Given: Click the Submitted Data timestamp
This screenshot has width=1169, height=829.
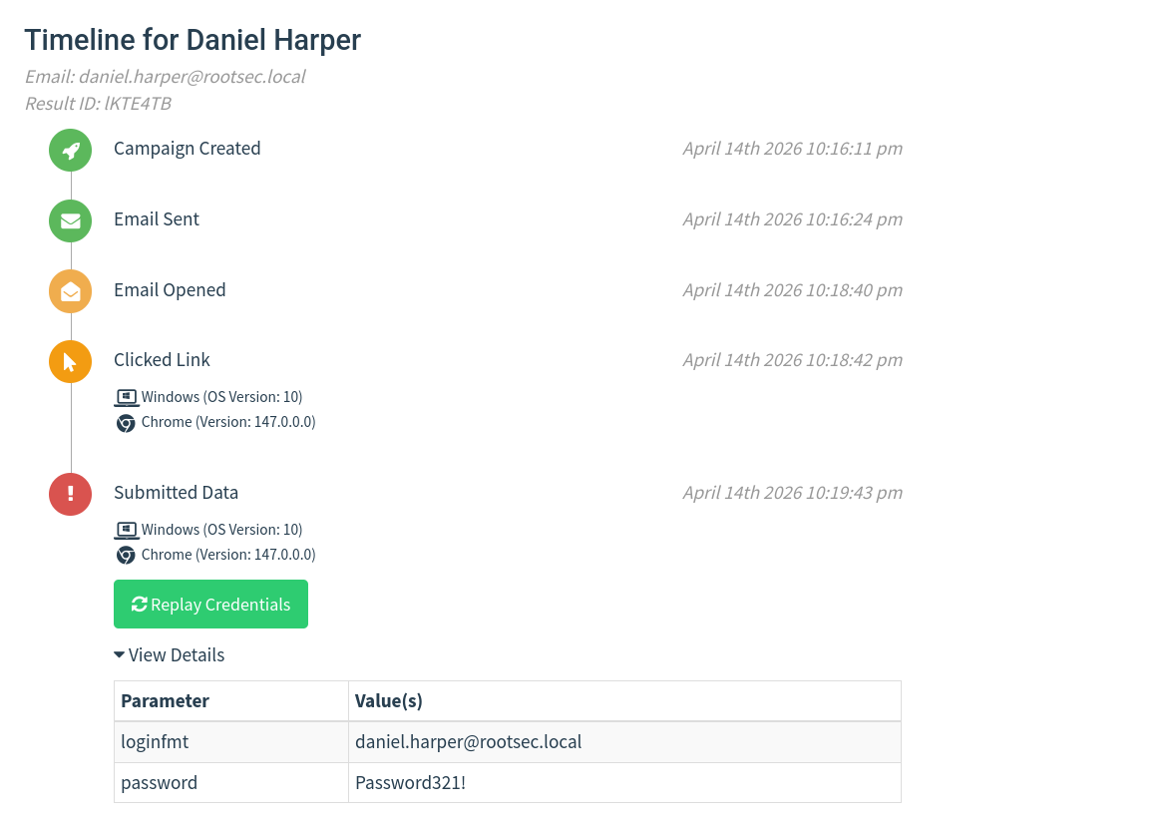Looking at the screenshot, I should 792,493.
